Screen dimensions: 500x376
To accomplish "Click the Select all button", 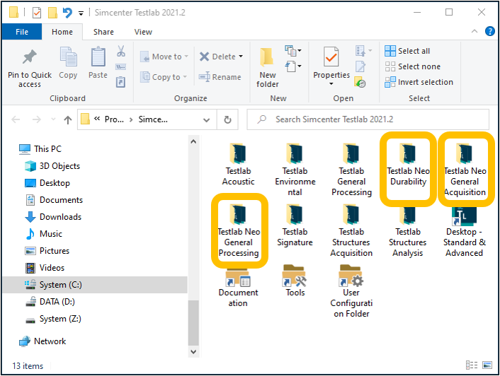I will coord(408,51).
